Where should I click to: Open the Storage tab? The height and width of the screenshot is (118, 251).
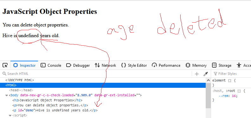pyautogui.click(x=222, y=65)
